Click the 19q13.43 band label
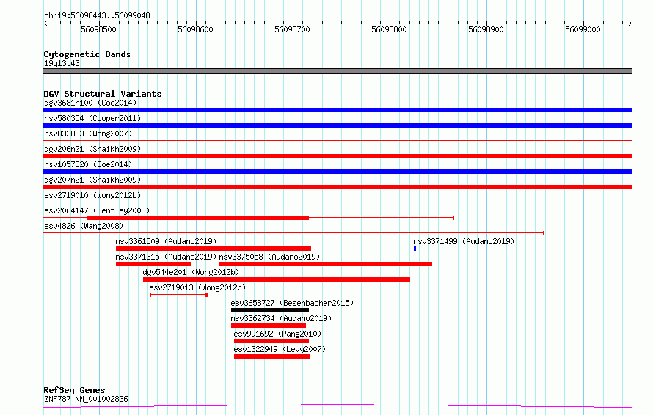The image size is (653, 415). pyautogui.click(x=62, y=63)
